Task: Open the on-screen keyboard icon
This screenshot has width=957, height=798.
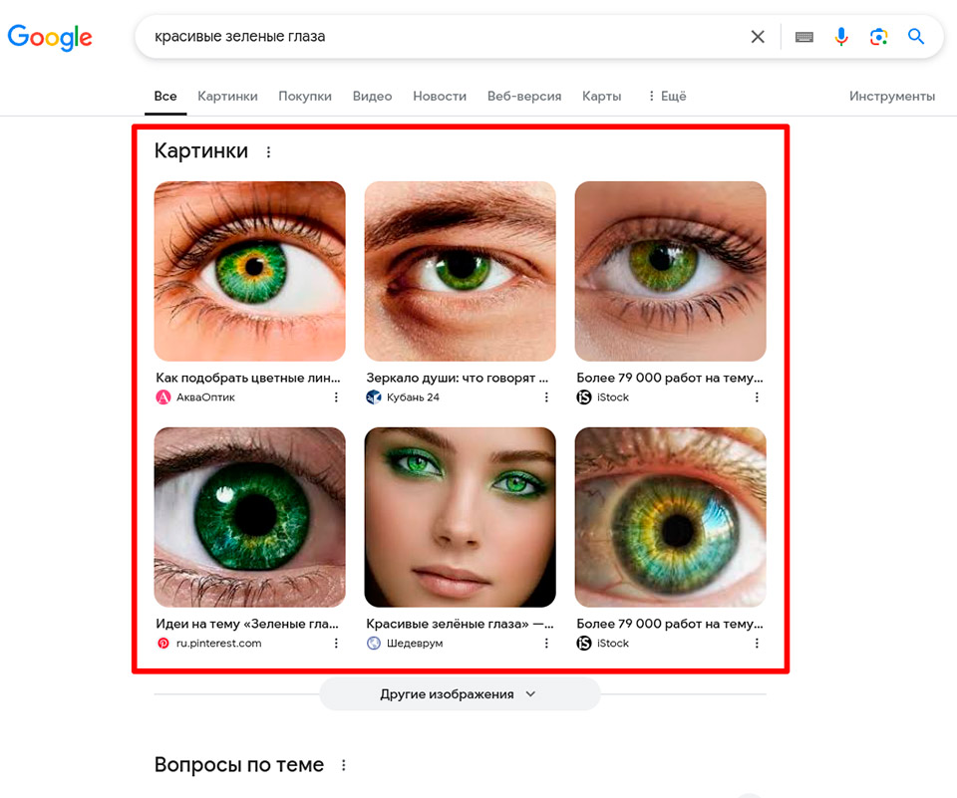Action: coord(803,37)
